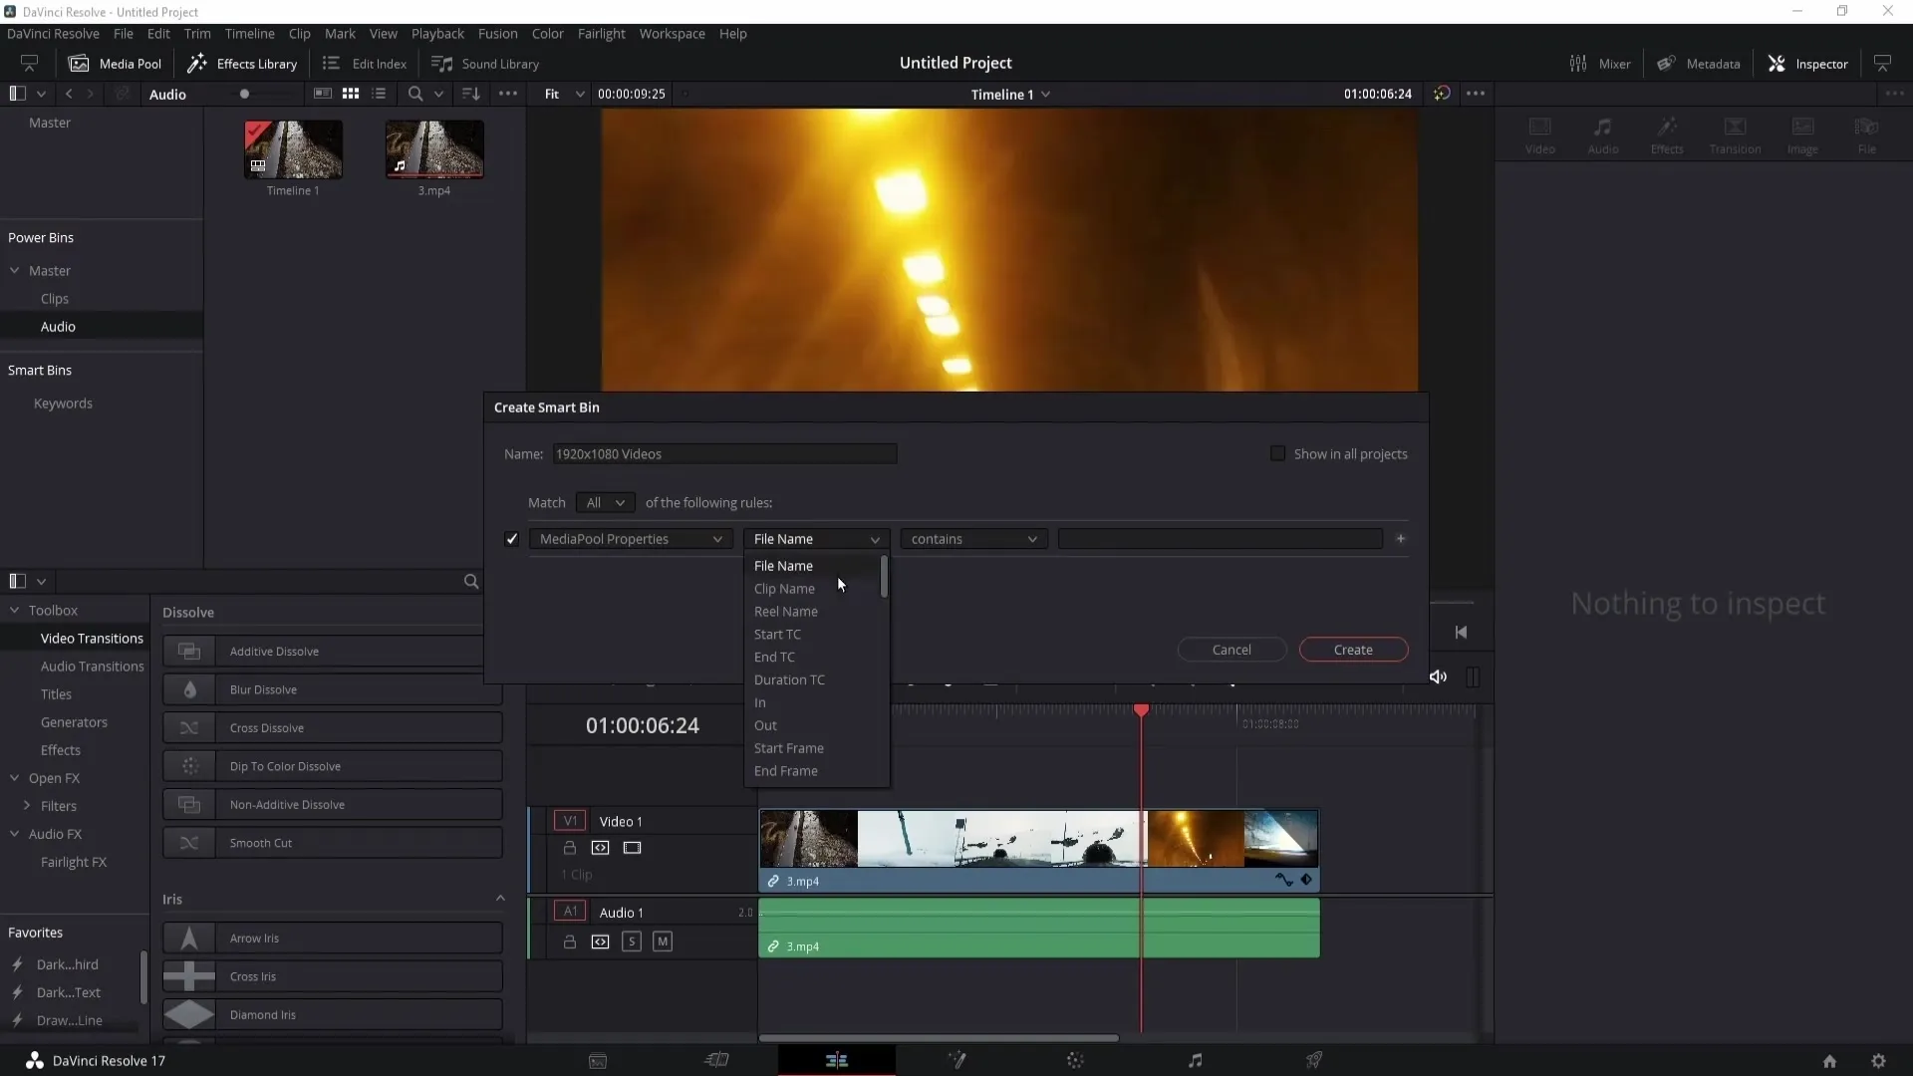Enable Show in all projects toggle

1277,453
